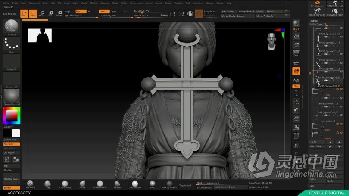Toggle the Border option
The height and width of the screenshot is (196, 349).
[x=12, y=187]
